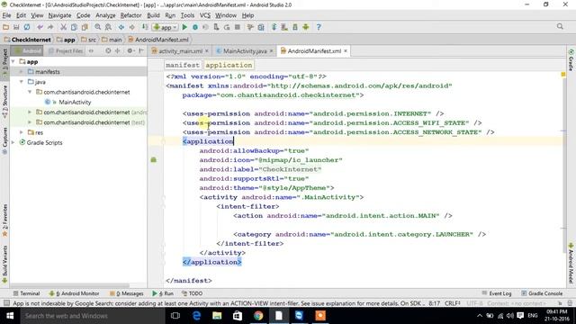This screenshot has height=324, width=576.
Task: Click the Redo arrow icon
Action: 50,27
